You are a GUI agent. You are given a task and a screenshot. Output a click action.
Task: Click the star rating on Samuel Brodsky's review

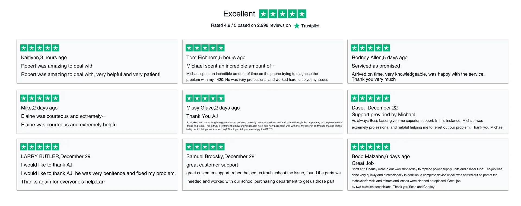[x=205, y=147]
